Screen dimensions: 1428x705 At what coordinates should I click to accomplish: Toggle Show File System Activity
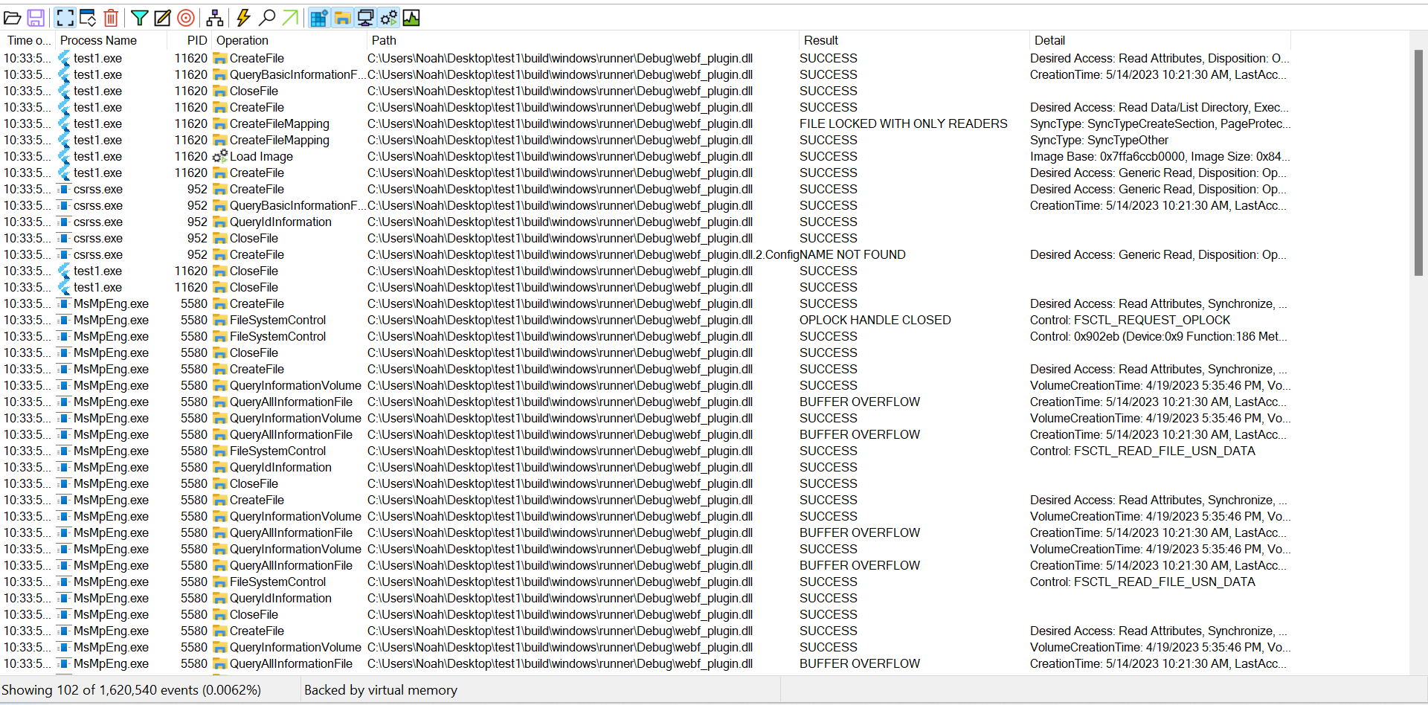pyautogui.click(x=342, y=18)
